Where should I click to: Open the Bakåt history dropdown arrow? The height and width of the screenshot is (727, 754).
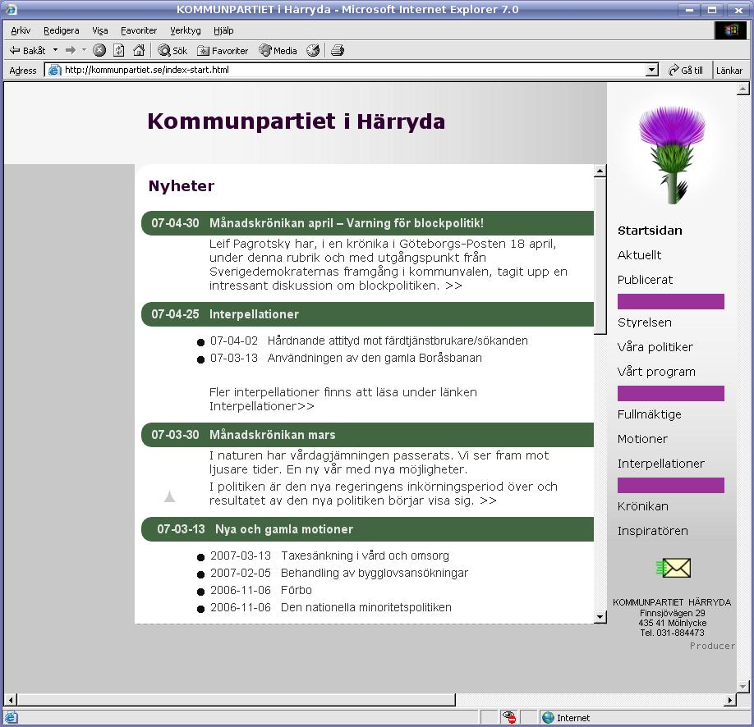coord(55,50)
